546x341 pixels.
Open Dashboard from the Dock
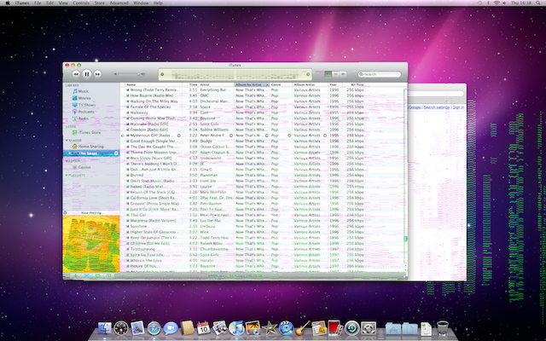[x=121, y=327]
